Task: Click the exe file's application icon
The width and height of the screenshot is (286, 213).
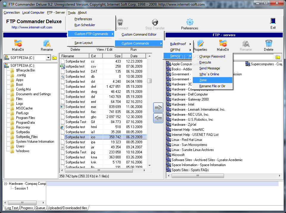Action: pyautogui.click(x=63, y=107)
